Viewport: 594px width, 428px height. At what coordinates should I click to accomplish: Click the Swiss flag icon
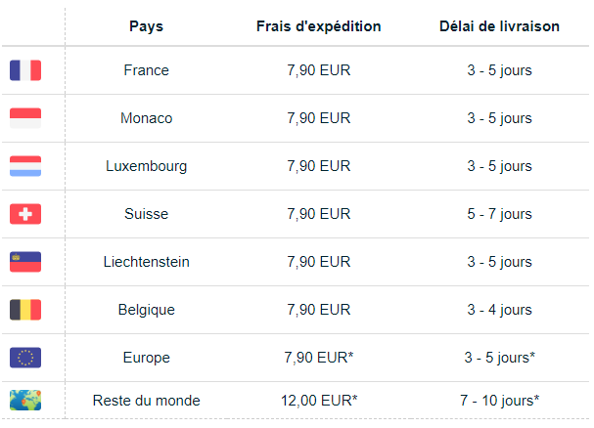point(25,214)
